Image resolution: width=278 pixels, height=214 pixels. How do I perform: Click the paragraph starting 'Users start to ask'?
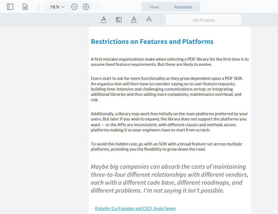(167, 89)
